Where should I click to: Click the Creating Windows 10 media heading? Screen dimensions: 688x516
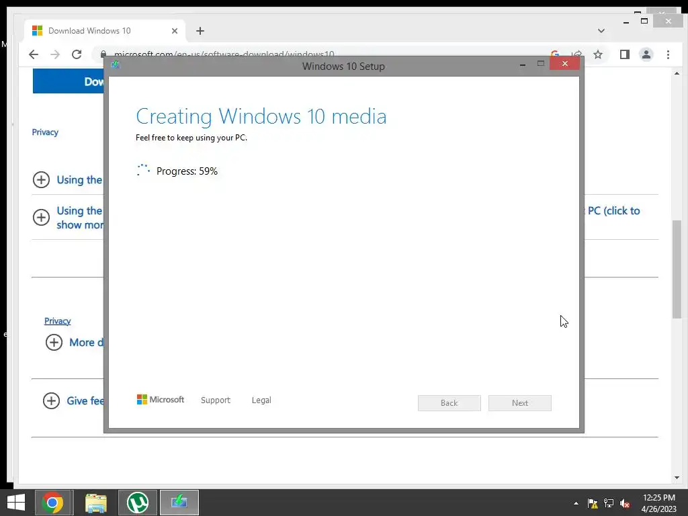tap(261, 117)
